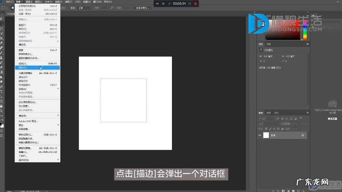The image size is (342, 192).
Task: Select the Zoom tool
Action: point(1,111)
